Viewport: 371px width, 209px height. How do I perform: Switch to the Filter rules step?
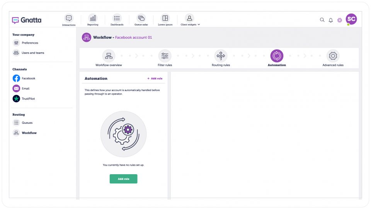pyautogui.click(x=165, y=58)
